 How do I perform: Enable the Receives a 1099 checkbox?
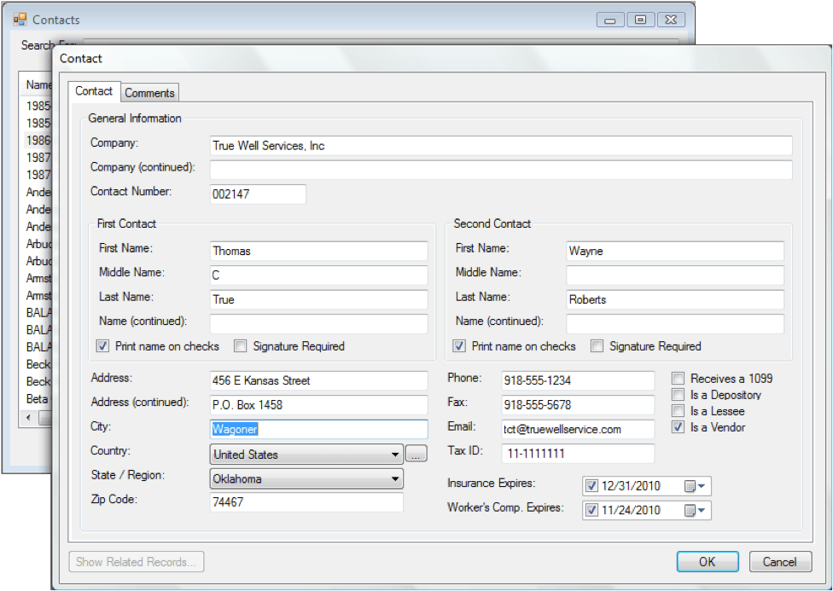[678, 379]
